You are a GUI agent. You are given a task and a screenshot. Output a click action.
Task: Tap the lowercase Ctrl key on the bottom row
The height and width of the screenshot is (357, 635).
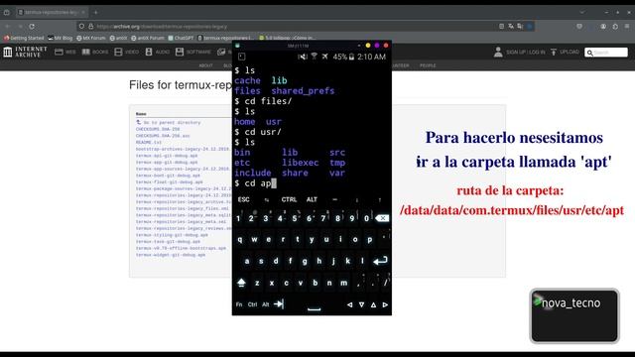tap(252, 304)
